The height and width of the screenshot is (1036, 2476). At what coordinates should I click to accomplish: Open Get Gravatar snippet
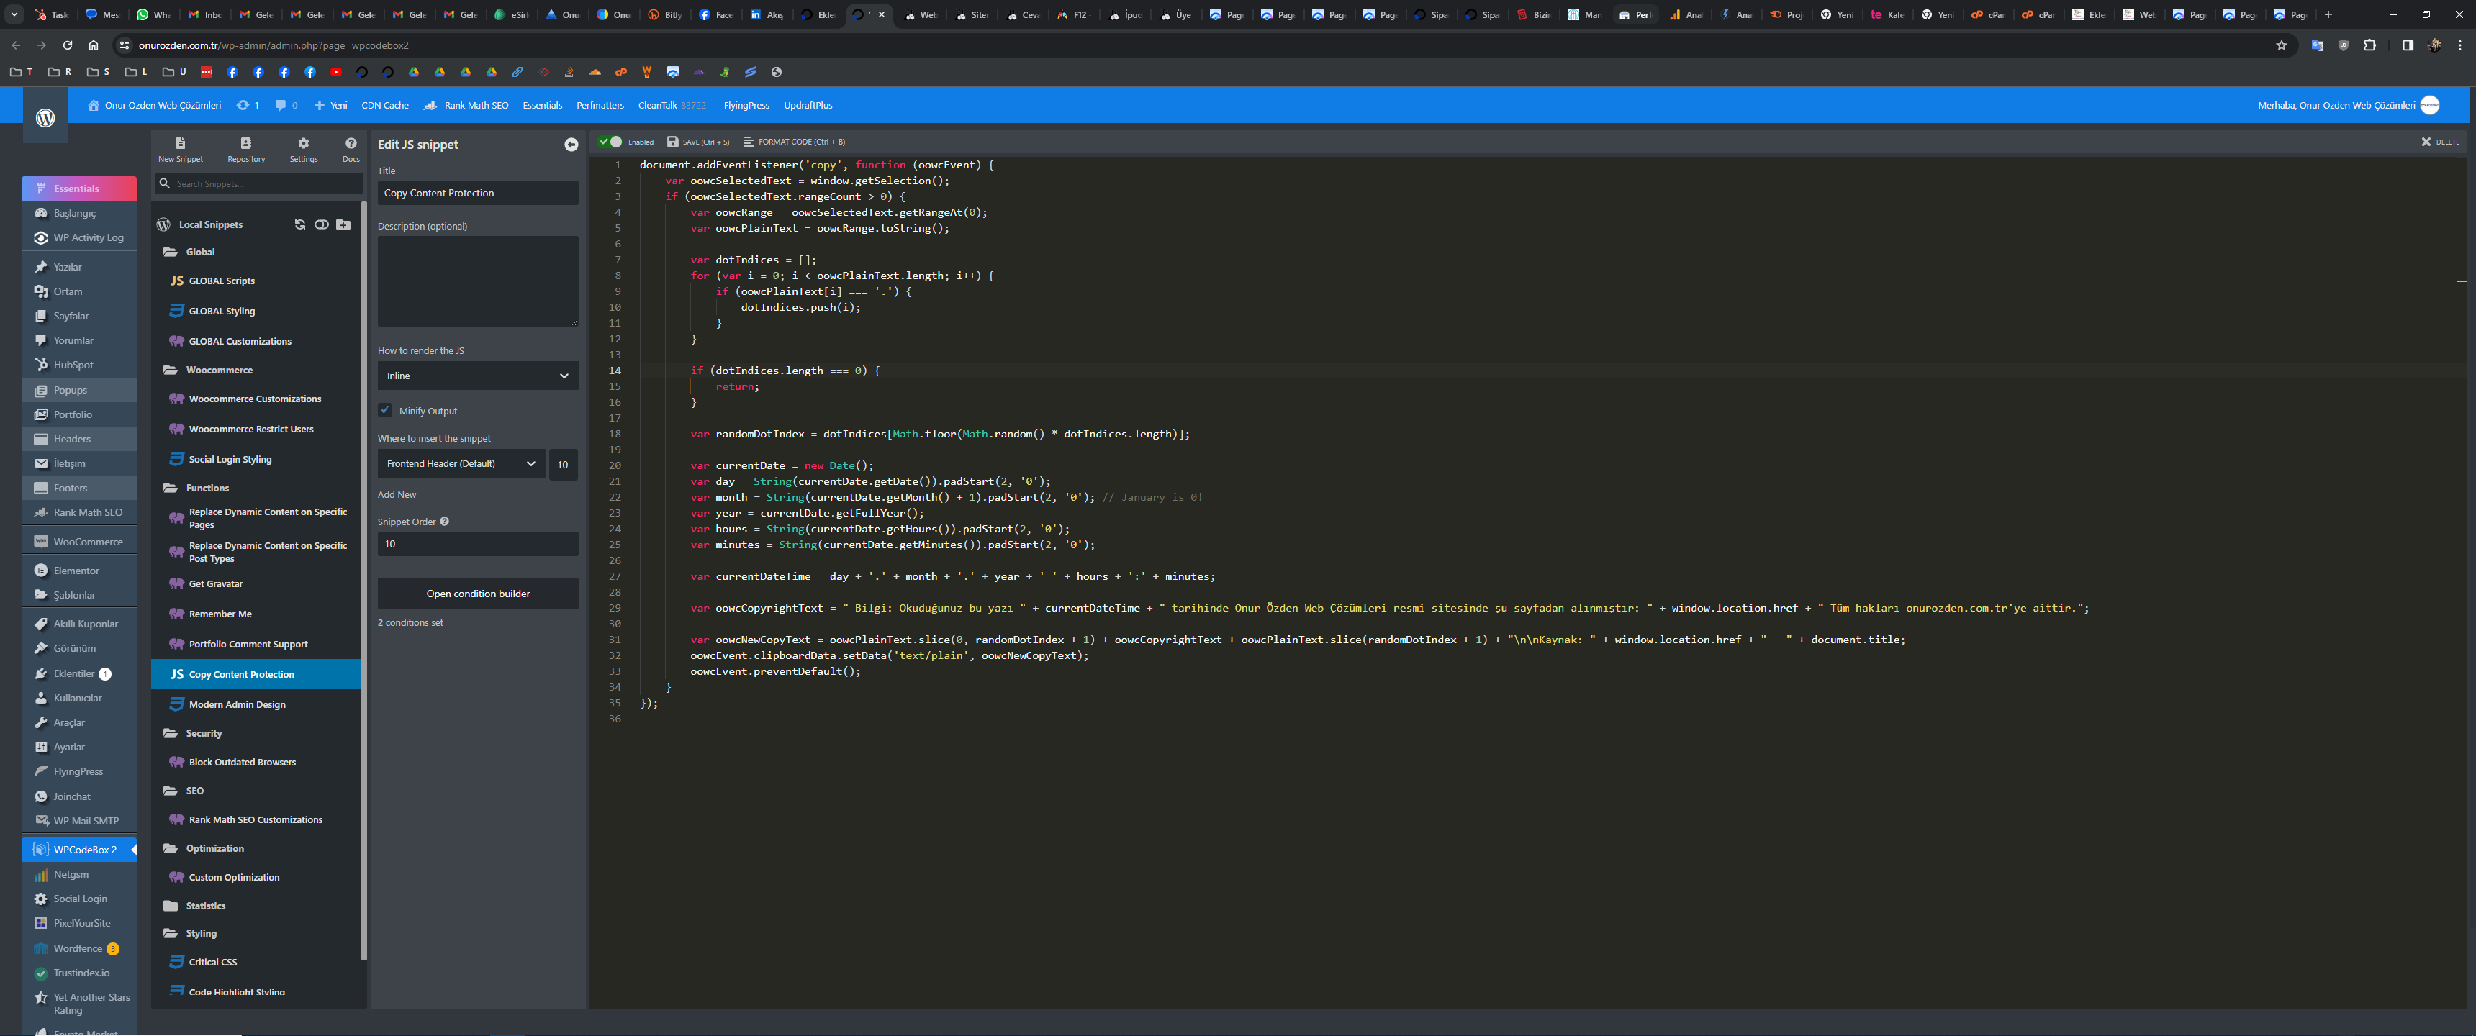[216, 584]
